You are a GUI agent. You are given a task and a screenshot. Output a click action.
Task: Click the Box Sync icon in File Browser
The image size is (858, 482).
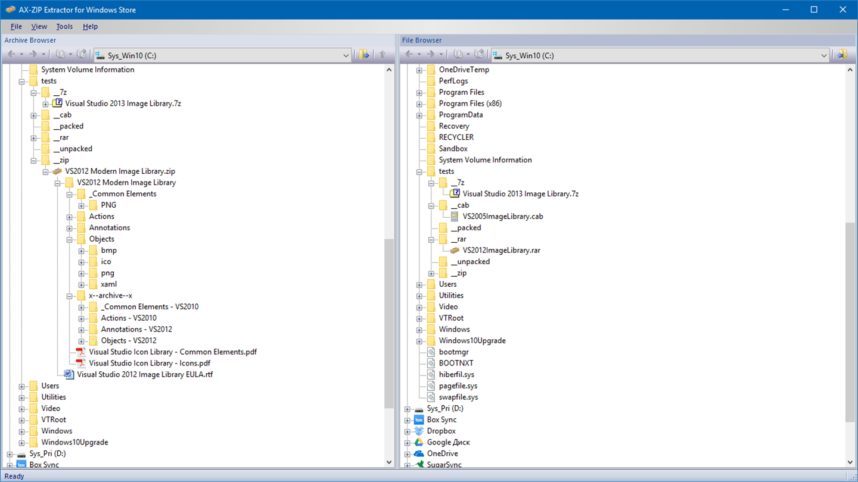click(419, 420)
